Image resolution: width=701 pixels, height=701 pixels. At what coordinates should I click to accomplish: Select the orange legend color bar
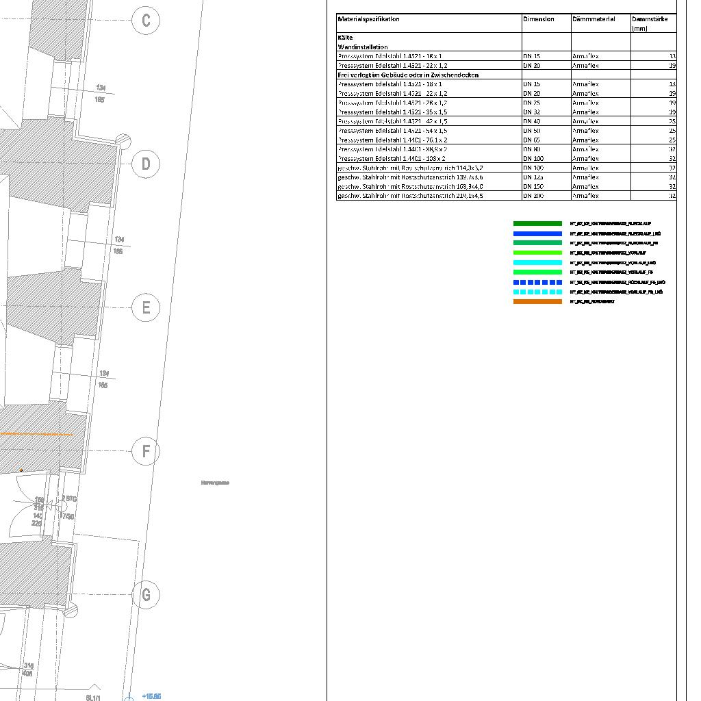(537, 301)
